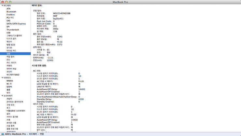Select 오디오 in the hardware list
This screenshot has width=241, height=136.
pyautogui.click(x=9, y=48)
